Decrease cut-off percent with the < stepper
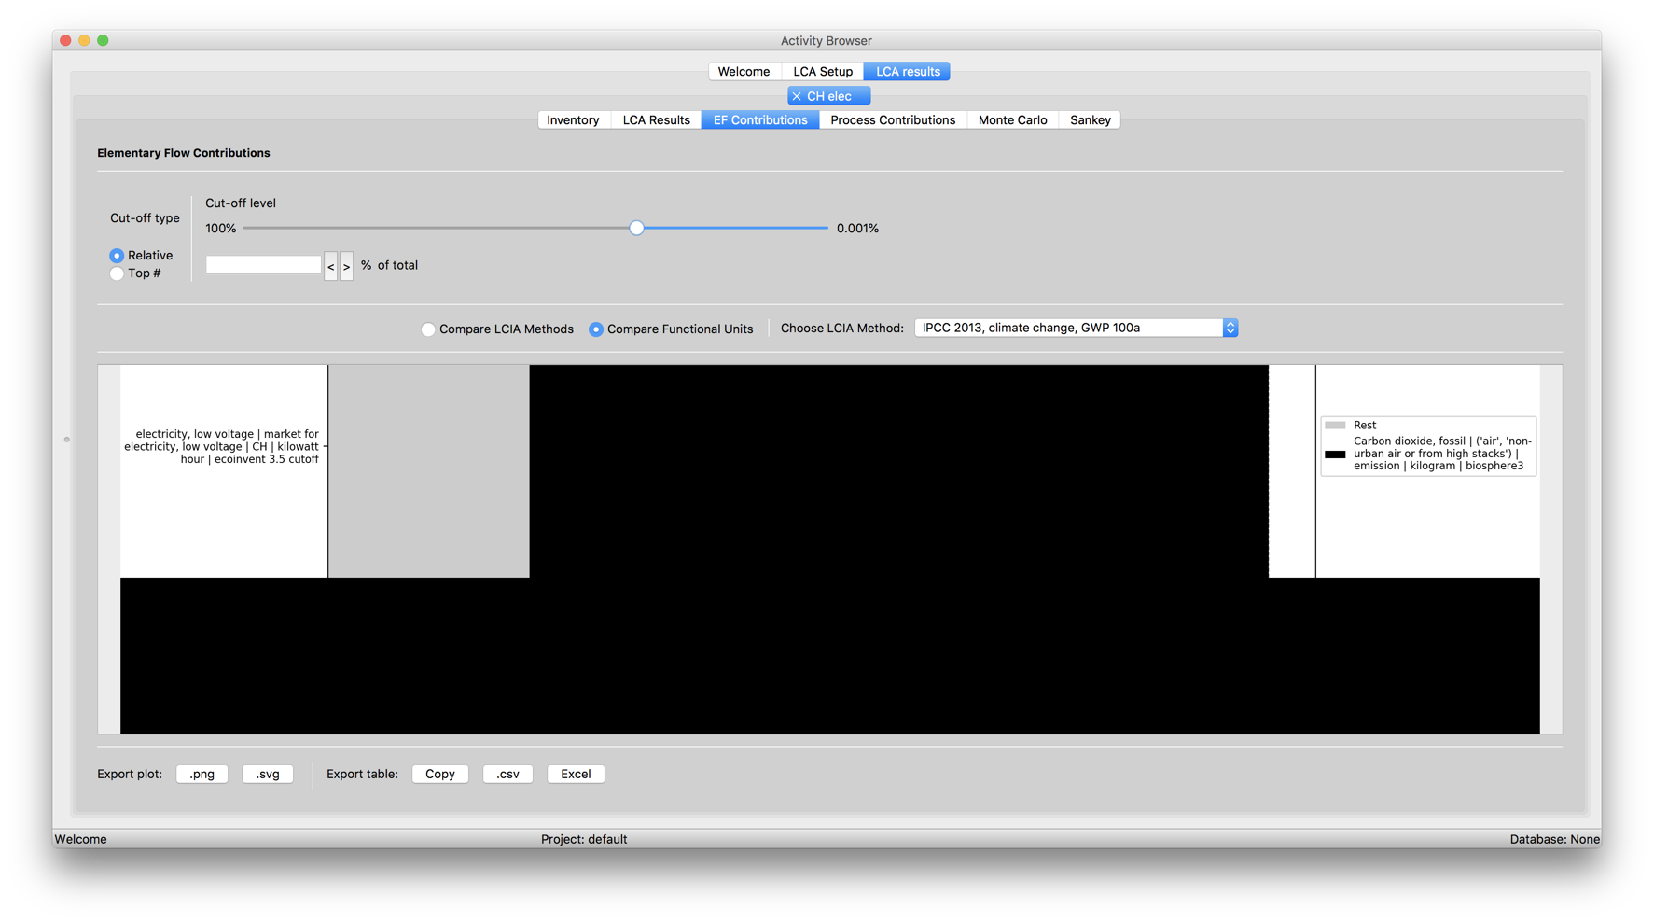Image resolution: width=1654 pixels, height=923 pixels. [x=330, y=265]
